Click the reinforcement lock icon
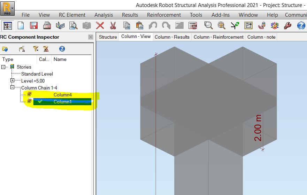 pyautogui.click(x=261, y=26)
